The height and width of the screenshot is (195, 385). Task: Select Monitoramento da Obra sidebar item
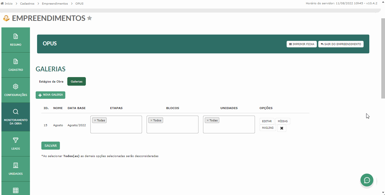16,117
